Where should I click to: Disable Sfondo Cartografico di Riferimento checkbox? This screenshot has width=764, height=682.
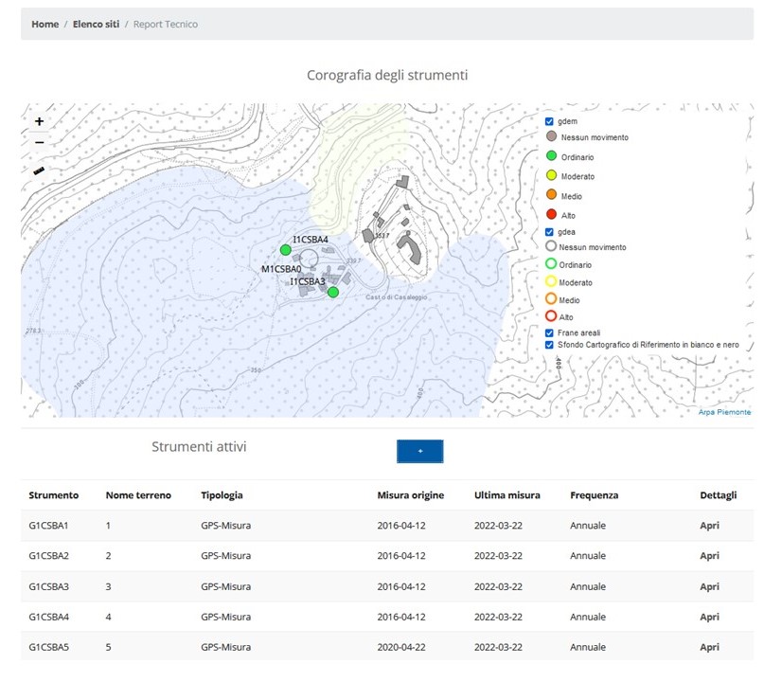[x=549, y=345]
